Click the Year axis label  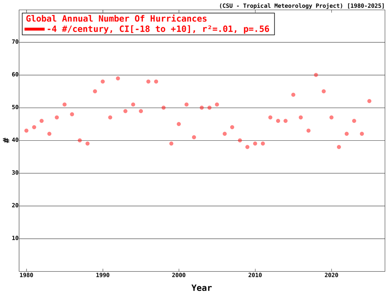(201, 288)
